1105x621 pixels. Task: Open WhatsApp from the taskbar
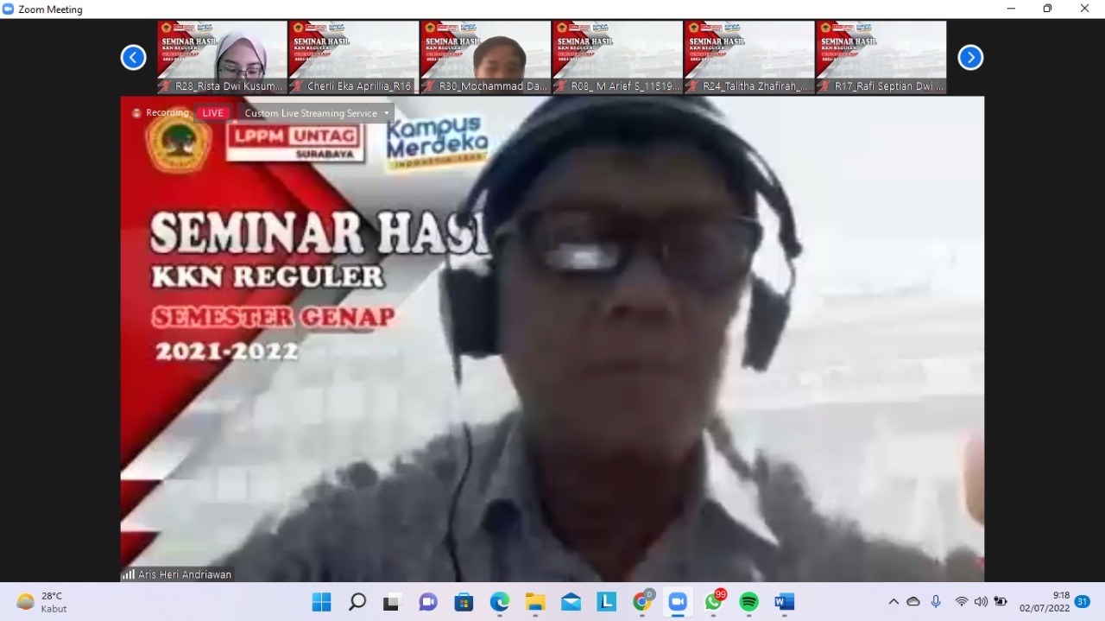click(x=714, y=602)
